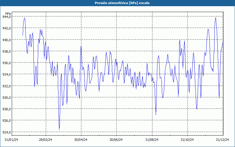Click the 30/06/24 date label
This screenshot has width=235, height=147.
(116, 140)
